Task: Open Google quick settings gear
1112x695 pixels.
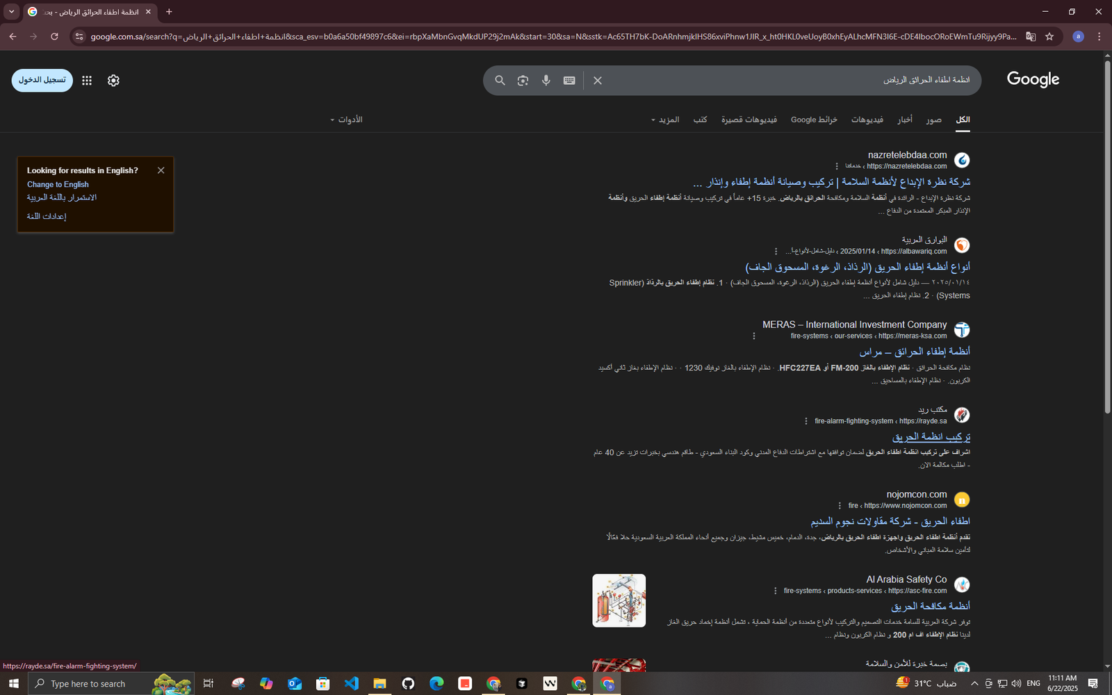Action: click(113, 81)
